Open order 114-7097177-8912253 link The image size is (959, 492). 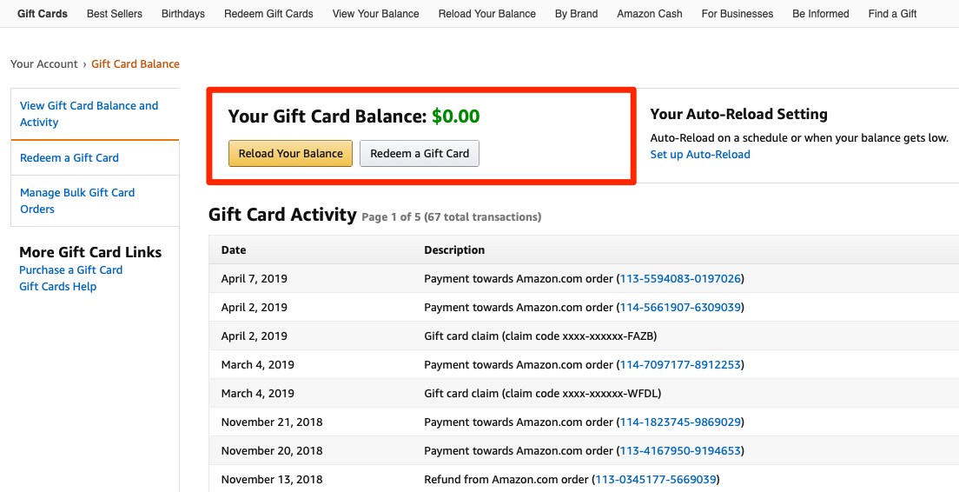680,365
